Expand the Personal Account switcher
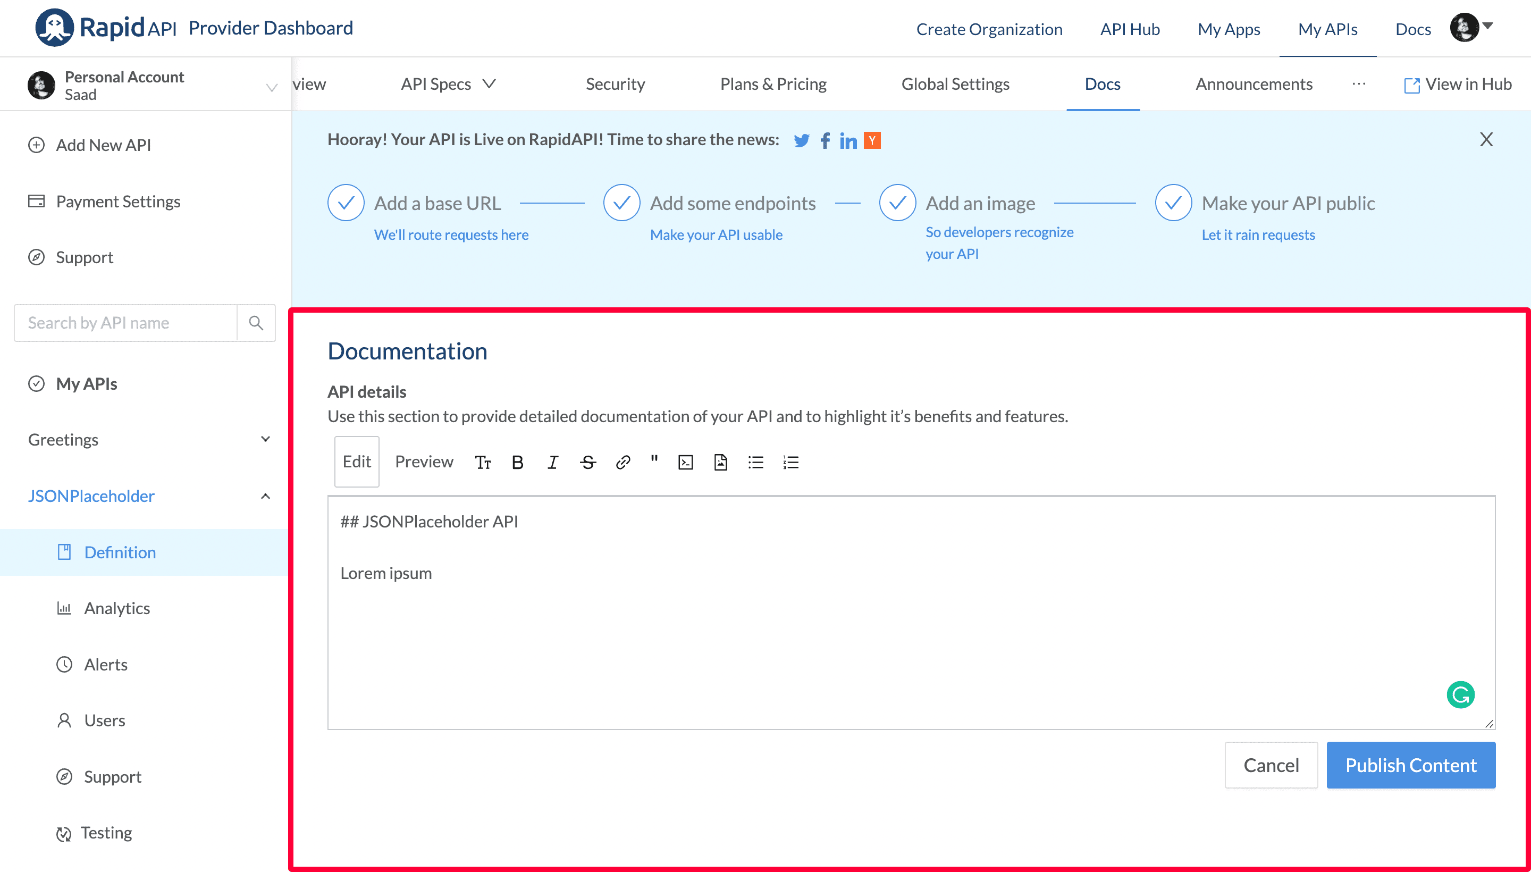Viewport: 1531px width, 872px height. click(x=271, y=87)
